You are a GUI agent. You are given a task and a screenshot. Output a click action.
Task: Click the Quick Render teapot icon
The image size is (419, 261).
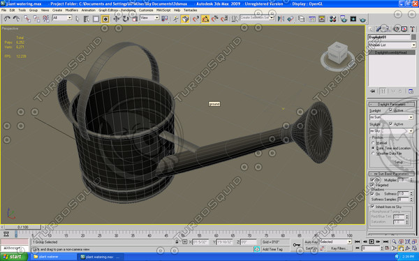[362, 20]
